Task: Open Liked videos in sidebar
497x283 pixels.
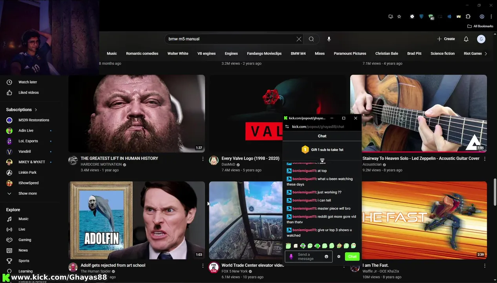Action: [x=28, y=93]
